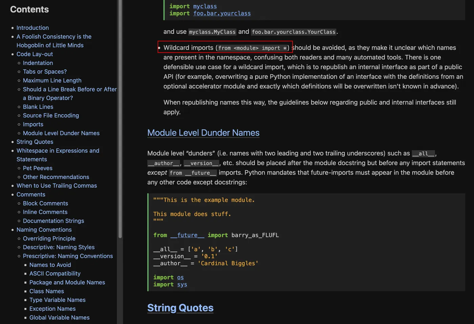Viewport: 474px width, 324px height.
Task: Open the Exception Names sidebar link
Action: [52, 309]
